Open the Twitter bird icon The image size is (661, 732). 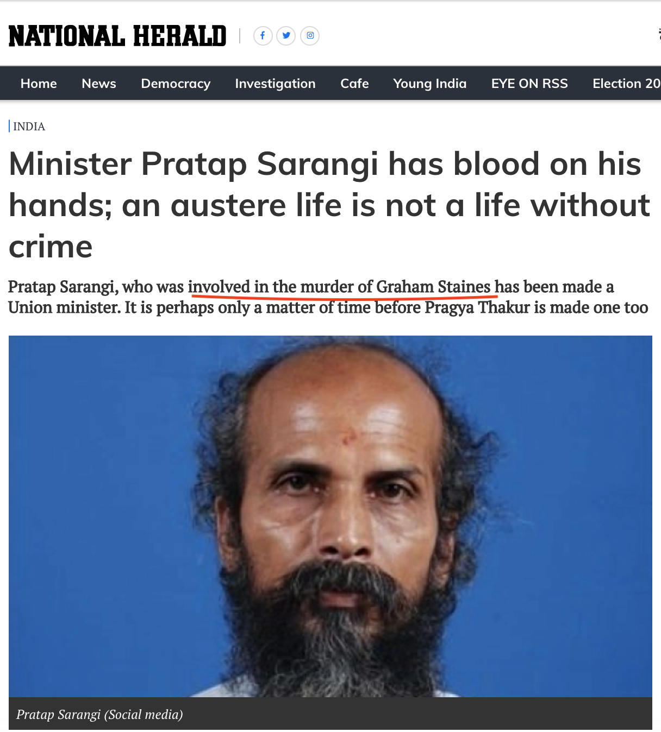pos(286,36)
